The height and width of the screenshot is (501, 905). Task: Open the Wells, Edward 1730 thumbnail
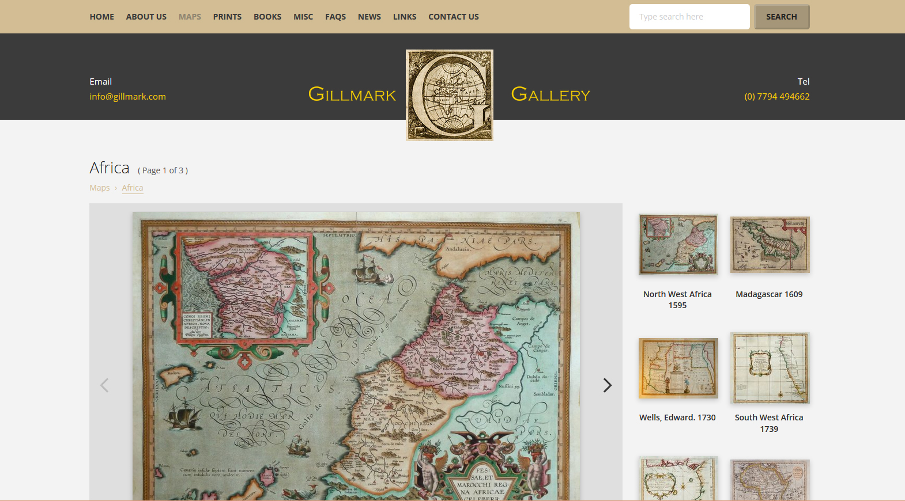click(678, 368)
